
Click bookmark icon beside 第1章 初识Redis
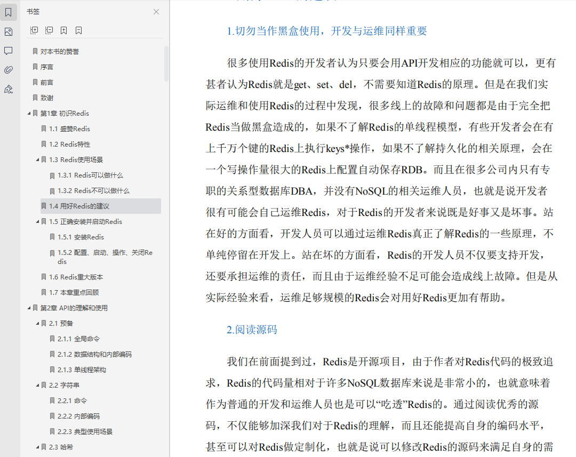[x=35, y=113]
